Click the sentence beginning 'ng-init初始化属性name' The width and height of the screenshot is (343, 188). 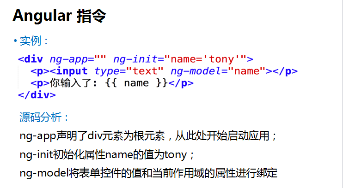point(107,155)
